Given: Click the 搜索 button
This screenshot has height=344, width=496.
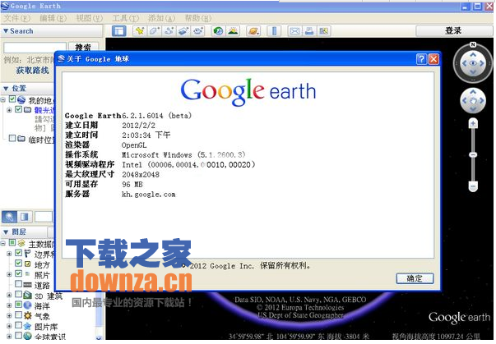Looking at the screenshot, I should click(x=83, y=47).
